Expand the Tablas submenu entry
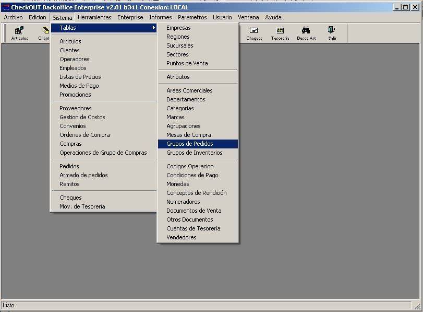 pyautogui.click(x=104, y=28)
